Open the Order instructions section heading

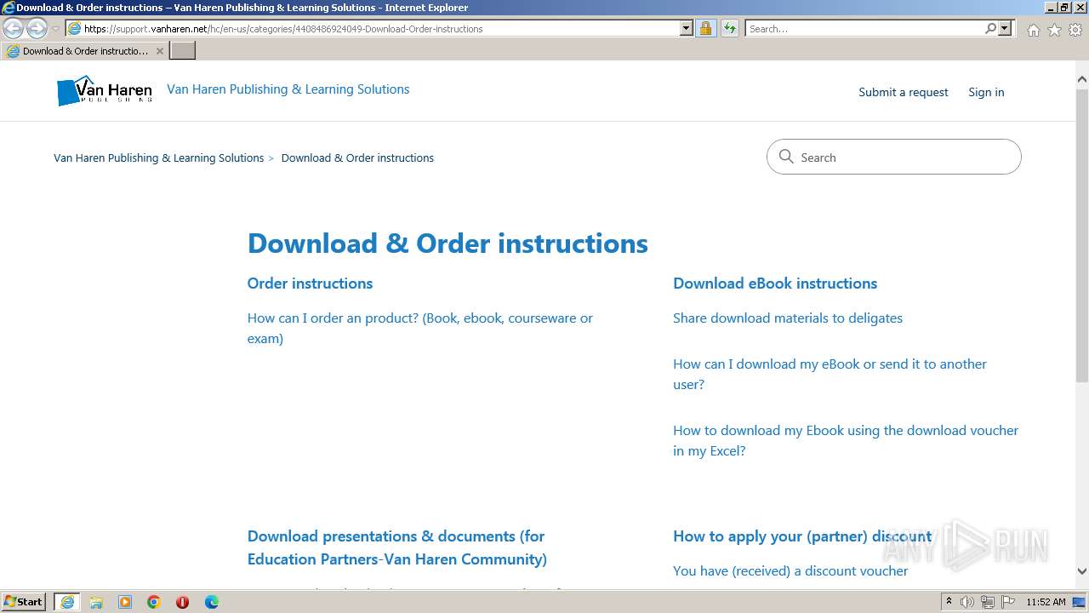point(310,284)
